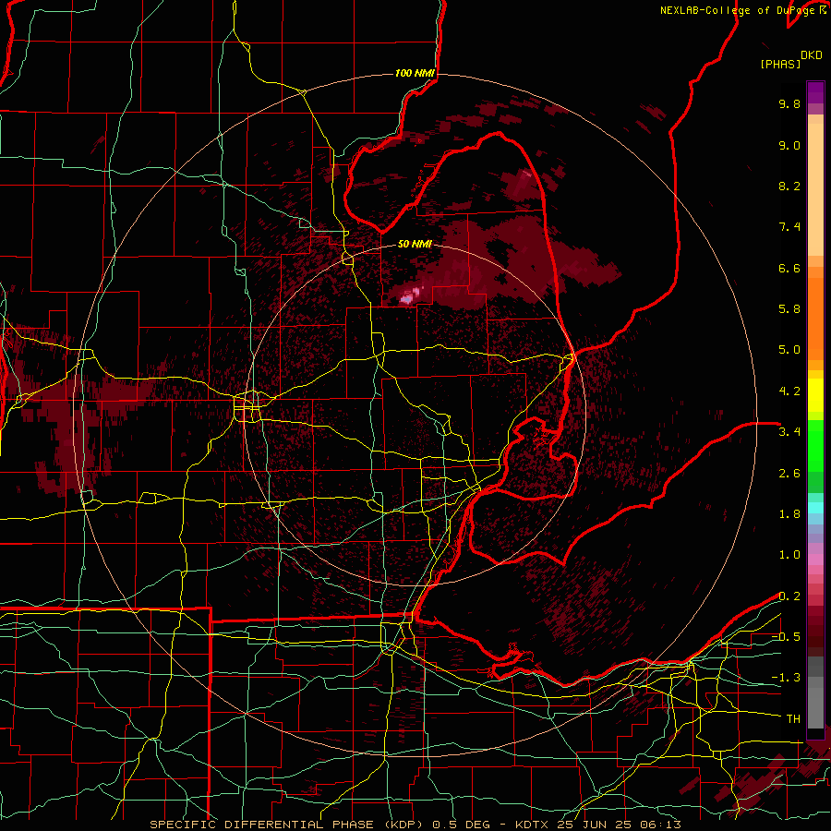Click the SPECIFIC DIFFERENTIAL PHASE (KDP) title text

point(287,825)
